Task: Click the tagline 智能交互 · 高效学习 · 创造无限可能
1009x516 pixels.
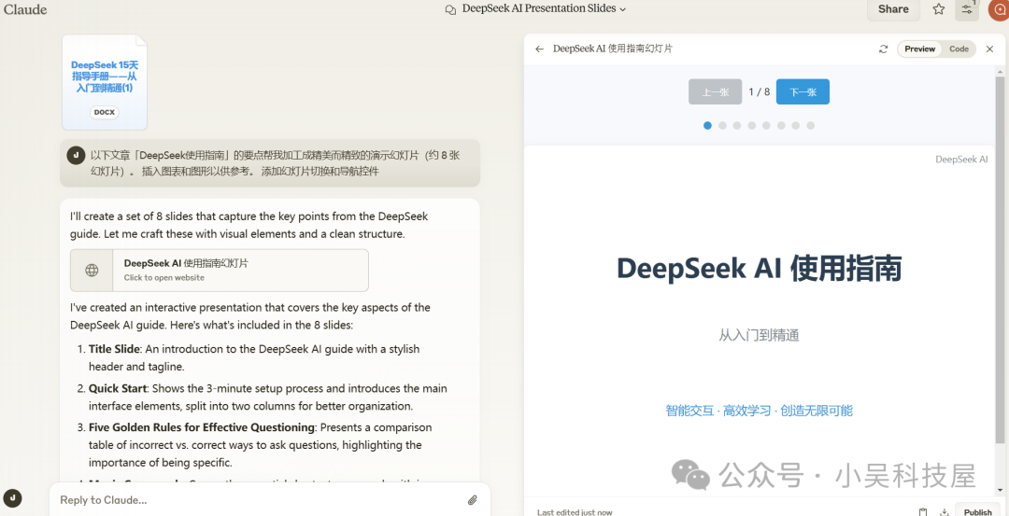Action: tap(760, 411)
